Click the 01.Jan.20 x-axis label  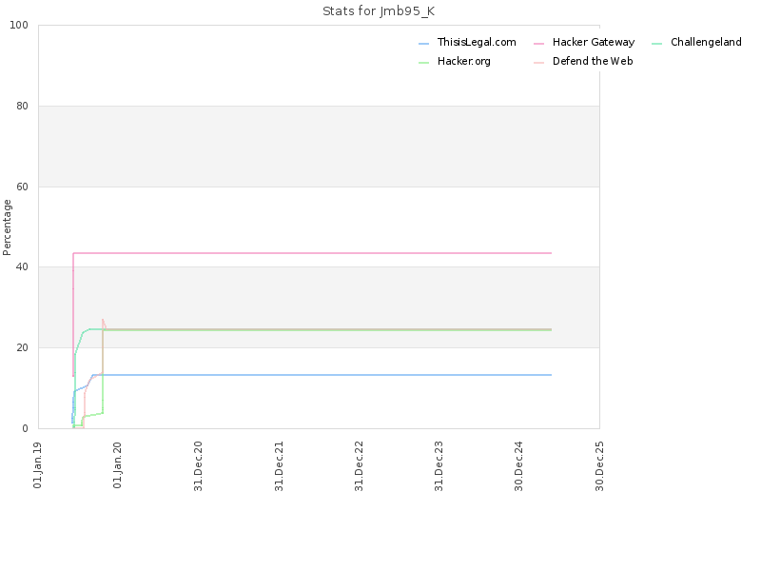[117, 465]
